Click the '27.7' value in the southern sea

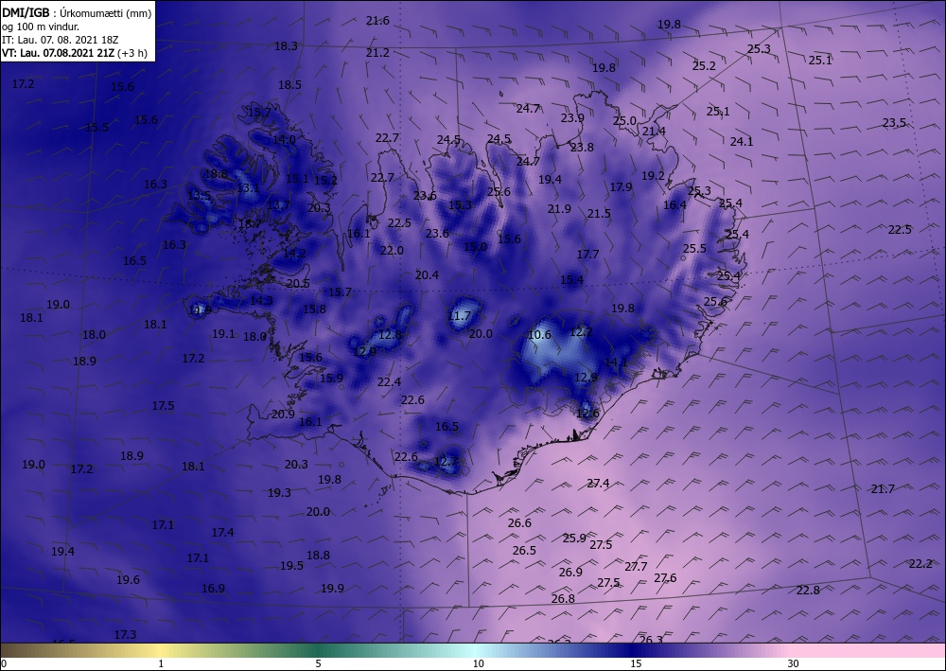click(x=636, y=566)
